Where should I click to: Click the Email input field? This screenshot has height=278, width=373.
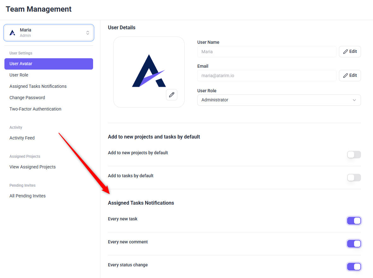(x=267, y=76)
